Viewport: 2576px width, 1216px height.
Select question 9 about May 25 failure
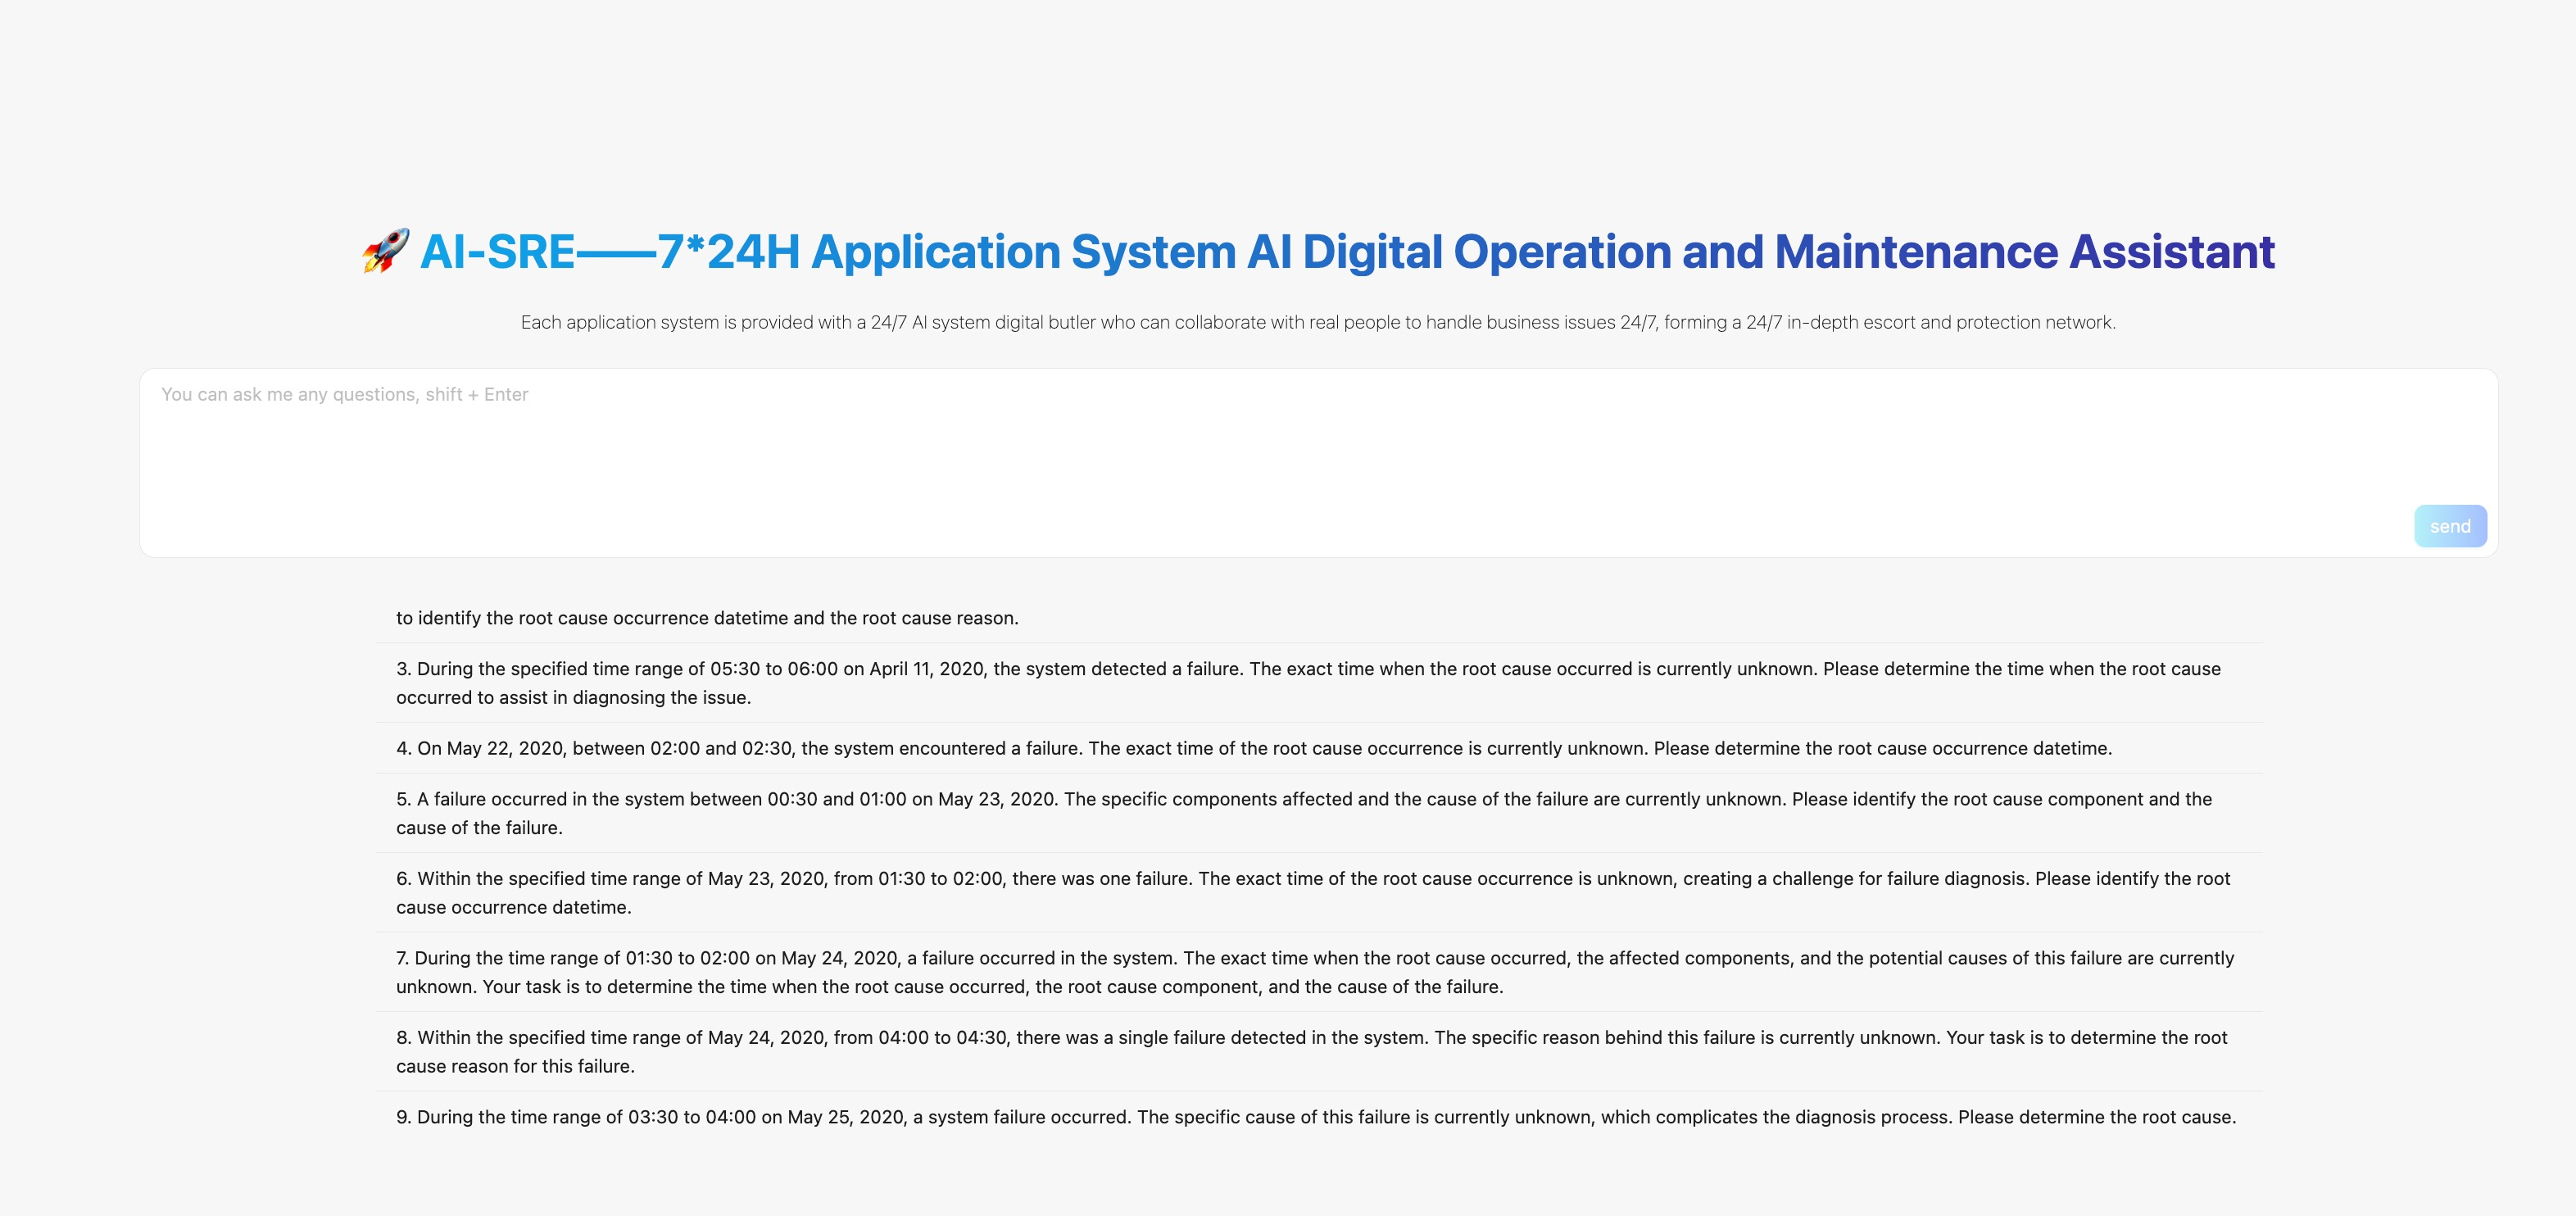pos(1315,1117)
